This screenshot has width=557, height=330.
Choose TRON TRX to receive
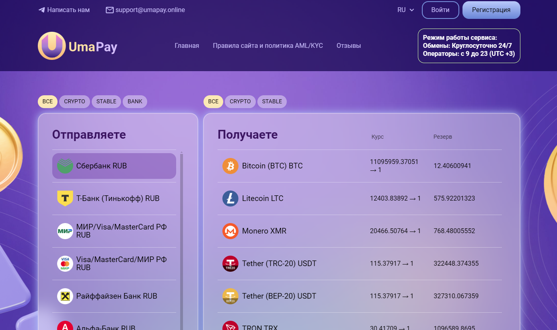[360, 324]
